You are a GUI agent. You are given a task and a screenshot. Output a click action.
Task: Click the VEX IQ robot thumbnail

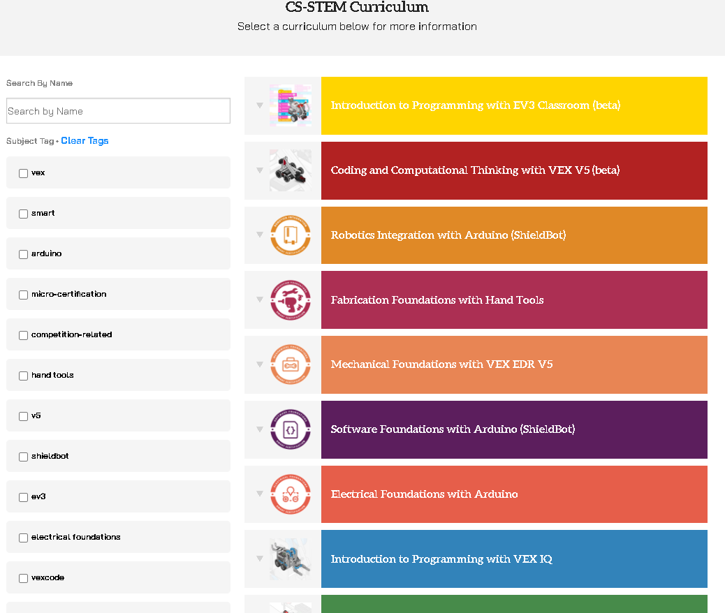click(x=291, y=559)
